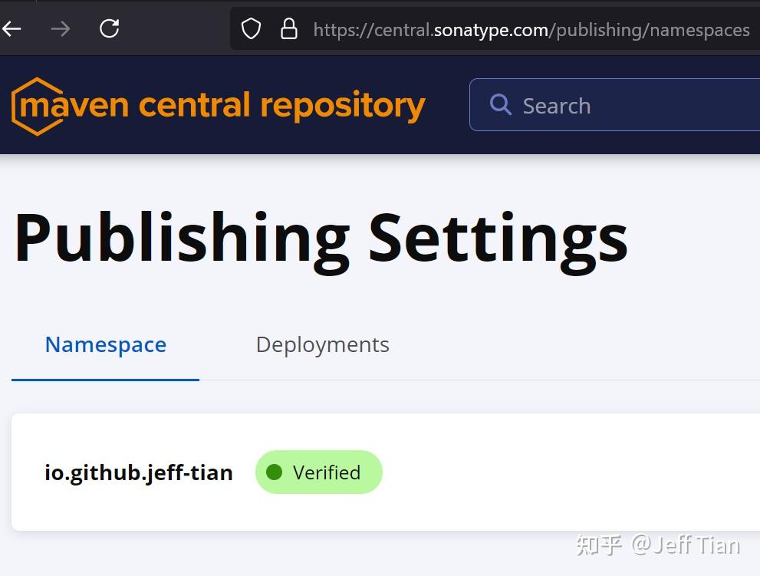
Task: Open the padlock site security icon
Action: point(289,28)
